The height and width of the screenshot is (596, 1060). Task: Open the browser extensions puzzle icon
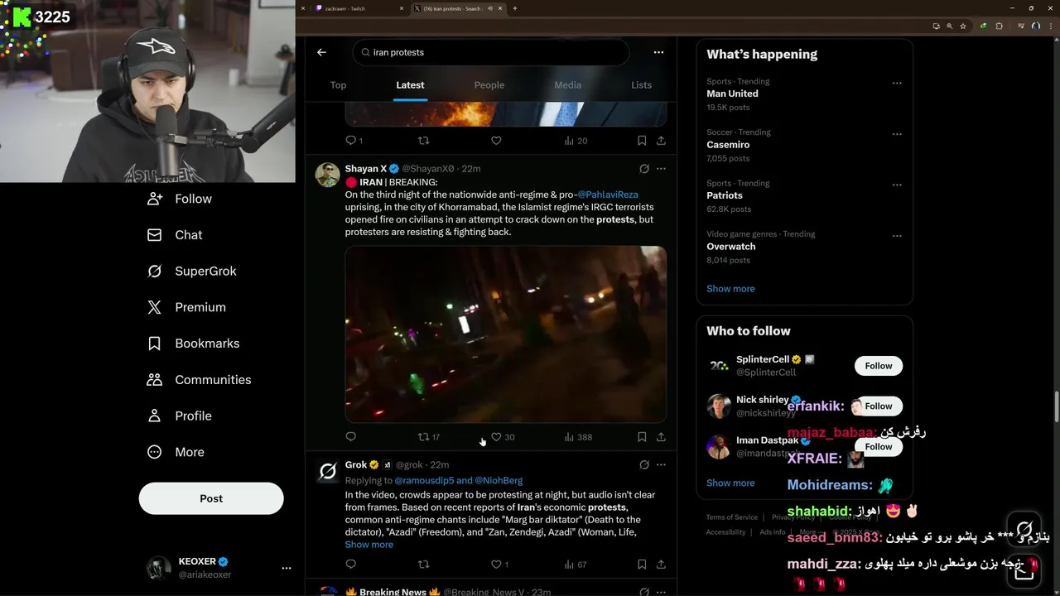point(999,26)
